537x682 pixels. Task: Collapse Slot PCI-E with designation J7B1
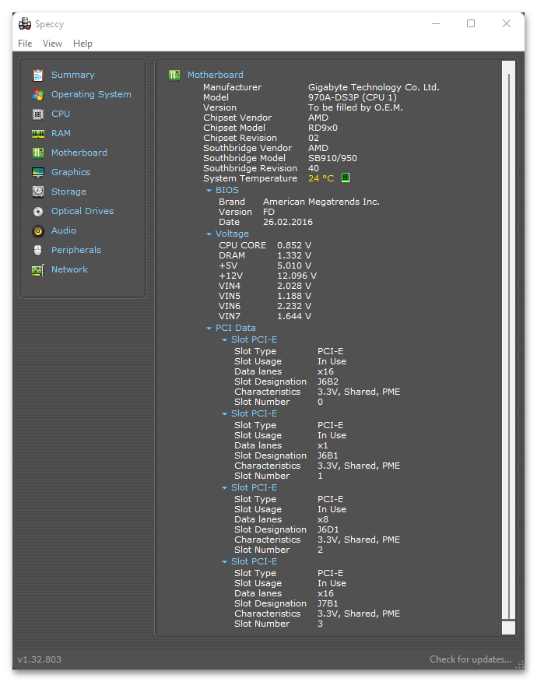224,562
